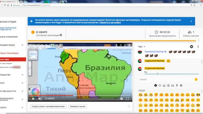Click the orange live status indicator dot
Image resolution: width=203 pixels, height=114 pixels.
(33, 32)
